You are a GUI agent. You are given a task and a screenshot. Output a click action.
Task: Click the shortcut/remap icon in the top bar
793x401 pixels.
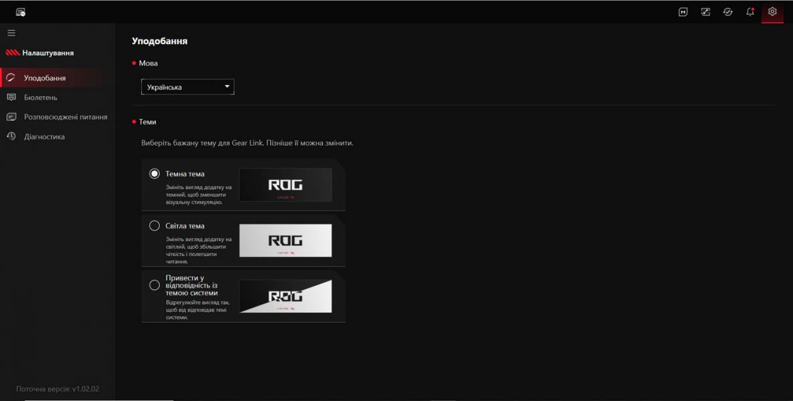[705, 12]
